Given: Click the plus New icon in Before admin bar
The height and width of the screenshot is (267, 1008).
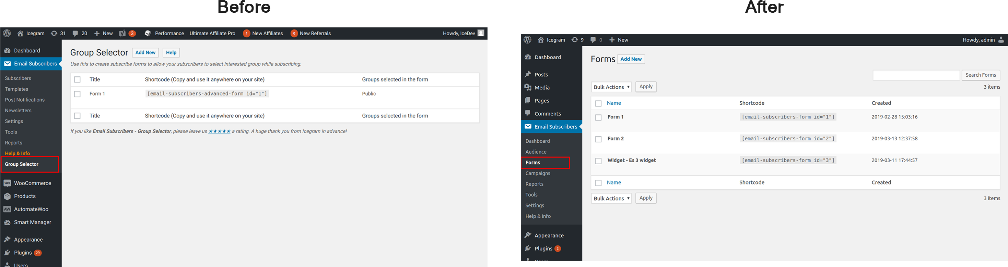Looking at the screenshot, I should [x=97, y=34].
